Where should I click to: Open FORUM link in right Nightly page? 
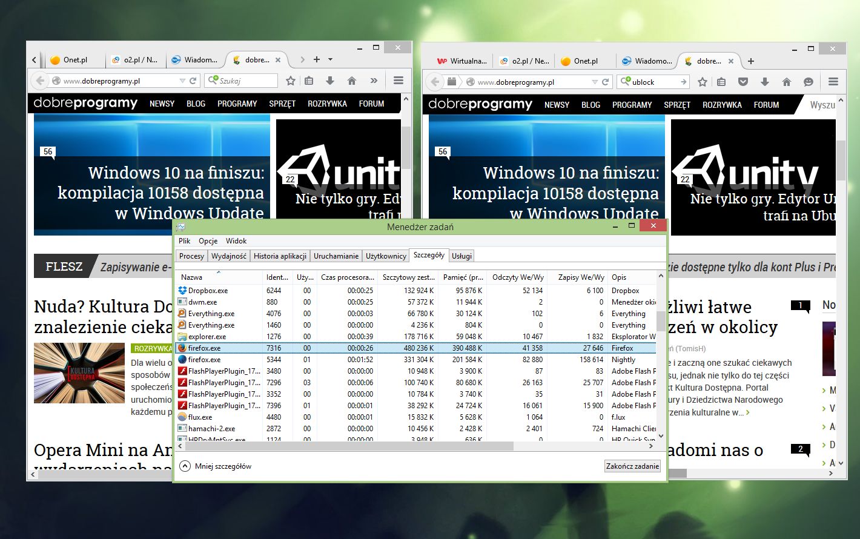coord(766,105)
